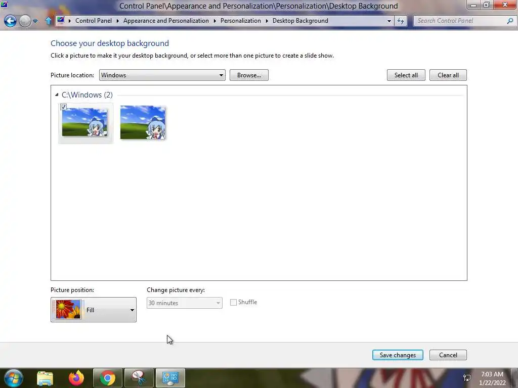Open Snipping Tool taskbar icon
The height and width of the screenshot is (388, 518).
pos(139,378)
